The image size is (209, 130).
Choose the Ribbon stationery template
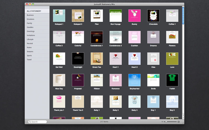(x=97, y=80)
